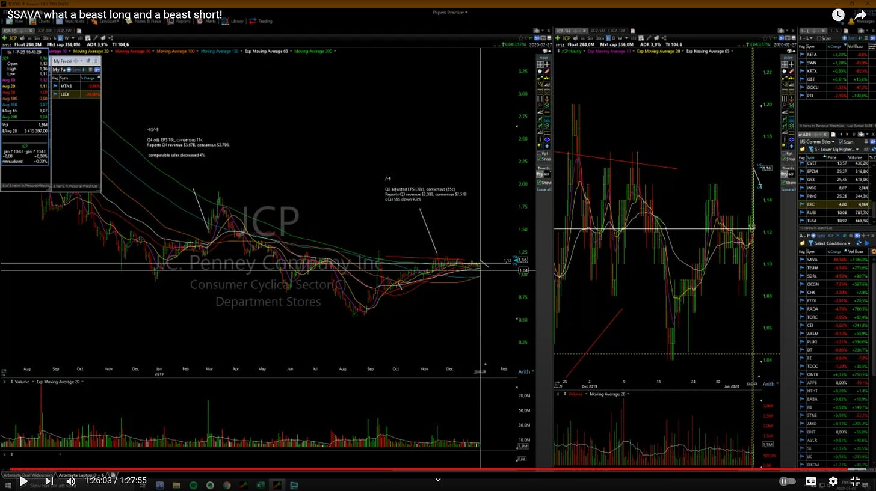Select eraser tool in hourly chart drawing panel
Image resolution: width=876 pixels, height=491 pixels.
point(792,71)
